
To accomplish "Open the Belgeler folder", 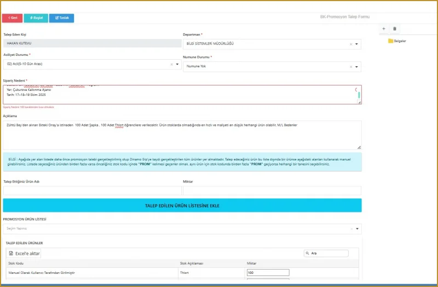I will click(x=397, y=41).
